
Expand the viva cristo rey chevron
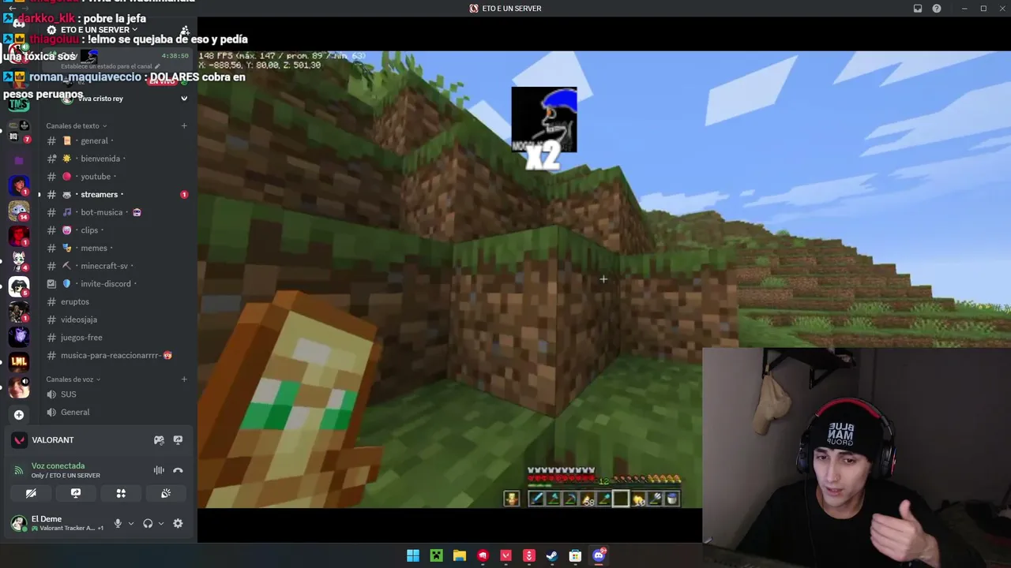pos(184,99)
